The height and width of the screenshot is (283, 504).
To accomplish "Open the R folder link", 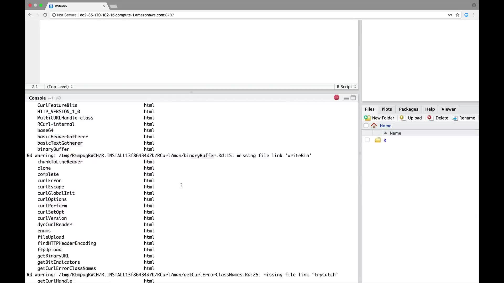I will (x=385, y=140).
